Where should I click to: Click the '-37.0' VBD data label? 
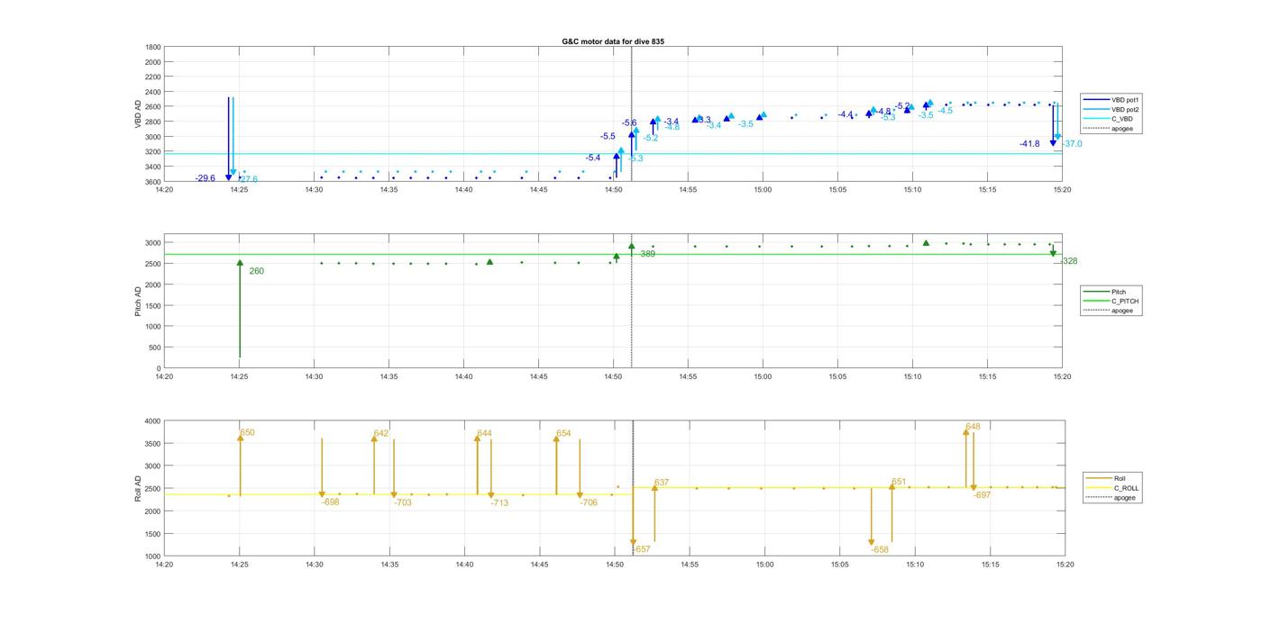[x=1072, y=144]
